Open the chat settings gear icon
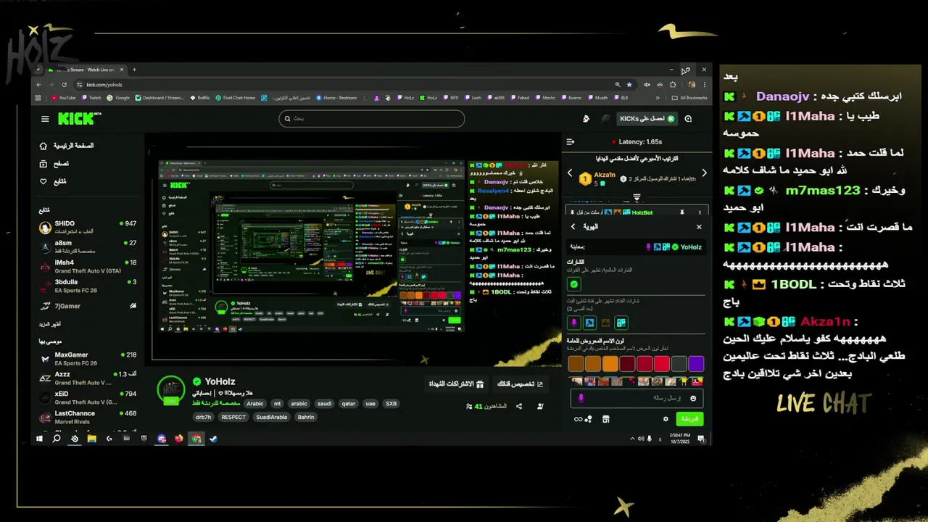 point(666,419)
